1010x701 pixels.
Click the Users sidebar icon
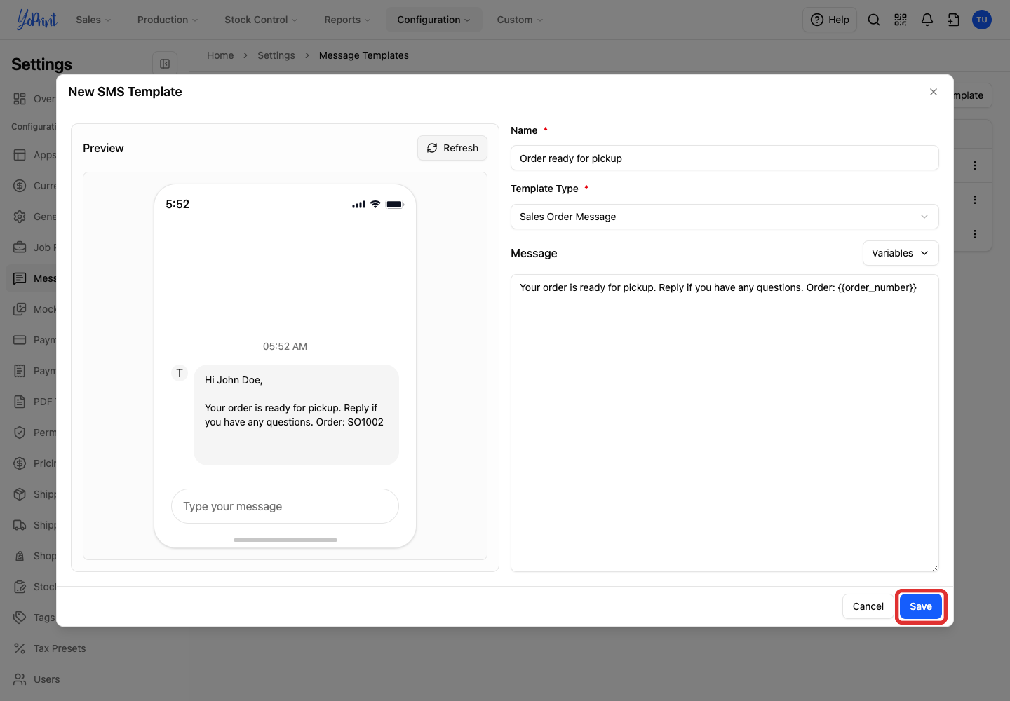(20, 679)
